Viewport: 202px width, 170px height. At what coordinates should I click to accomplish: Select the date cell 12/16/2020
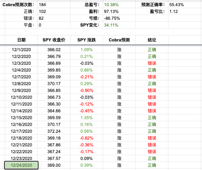pos(21,124)
